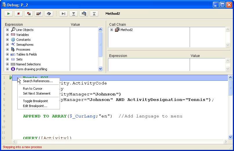Click the code pane horizontal scrollbar track

[116, 142]
